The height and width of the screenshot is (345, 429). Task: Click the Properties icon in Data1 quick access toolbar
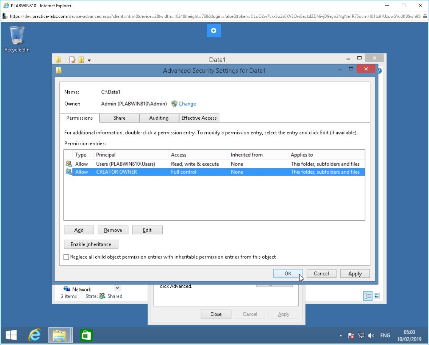[72, 60]
